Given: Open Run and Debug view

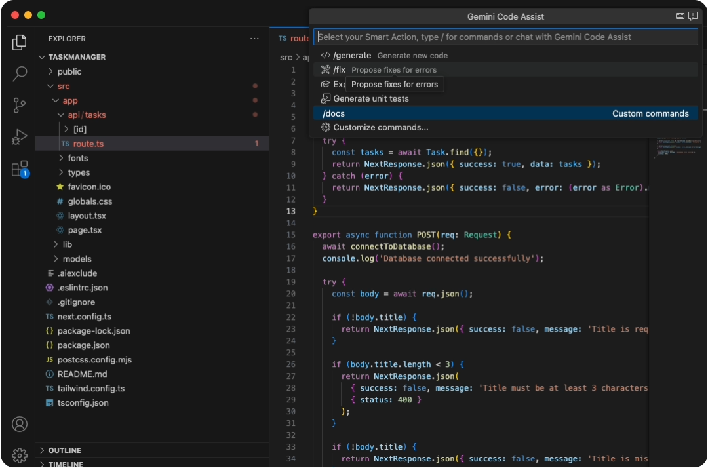Looking at the screenshot, I should (x=19, y=137).
